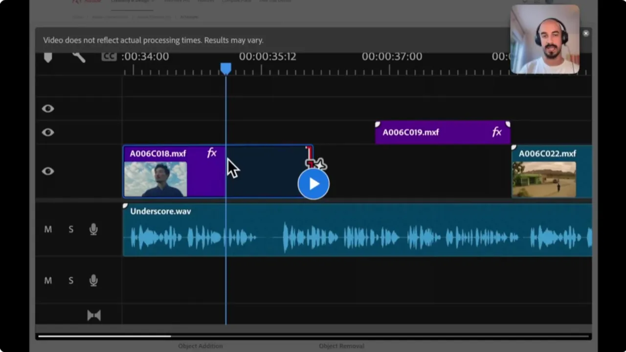Close the video overlay
Image resolution: width=626 pixels, height=352 pixels.
coord(585,33)
